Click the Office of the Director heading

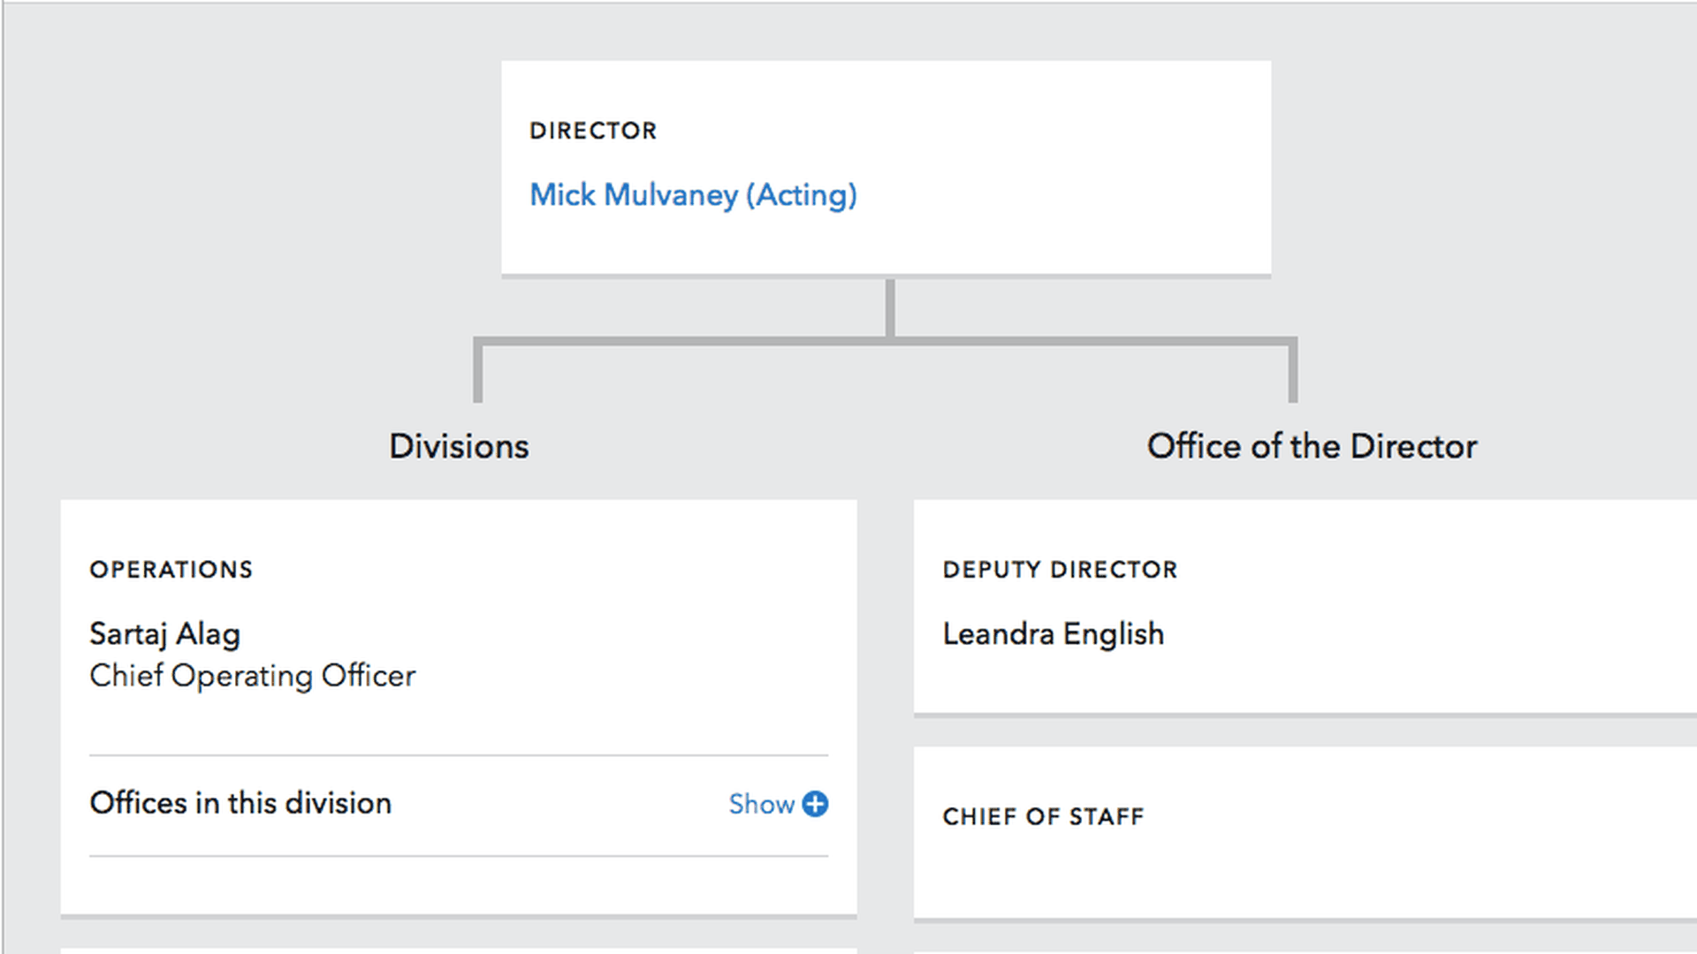pos(1312,446)
